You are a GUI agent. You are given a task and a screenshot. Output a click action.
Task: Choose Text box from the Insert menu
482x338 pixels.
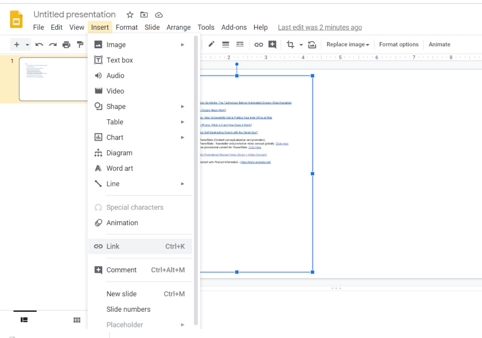pos(119,60)
